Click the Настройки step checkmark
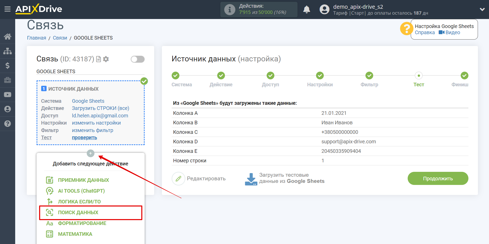Image resolution: width=489 pixels, height=244 pixels. click(x=320, y=76)
